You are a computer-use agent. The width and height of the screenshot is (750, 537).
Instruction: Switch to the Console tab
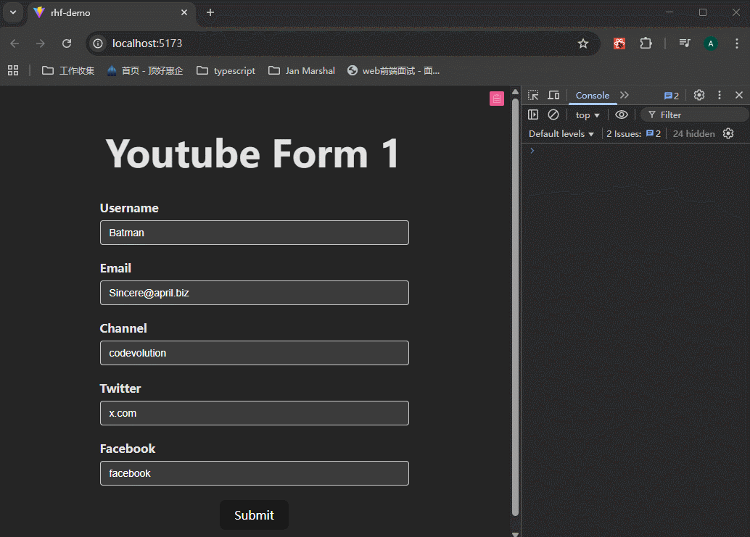(592, 96)
